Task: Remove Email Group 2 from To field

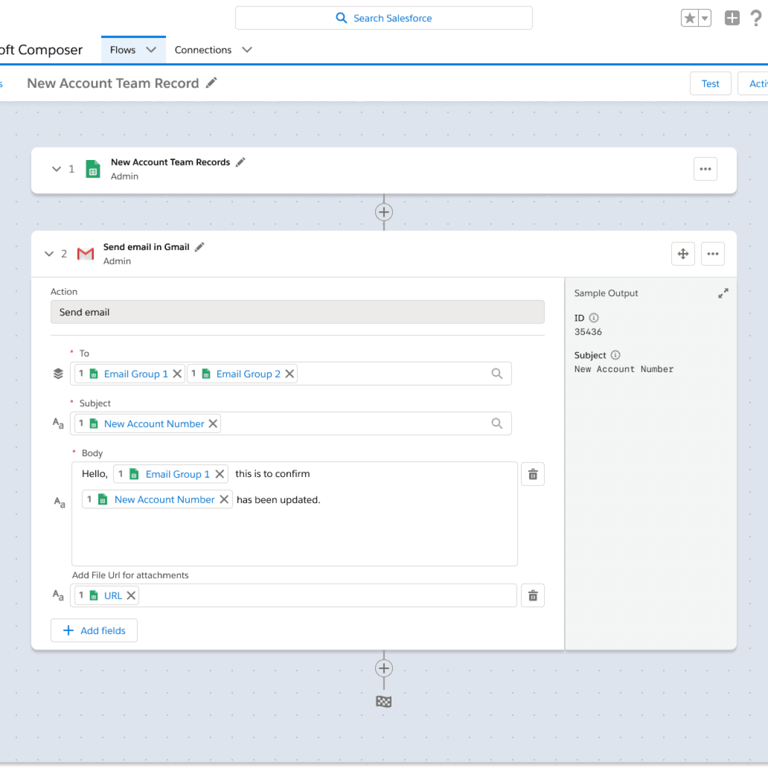Action: click(x=289, y=374)
